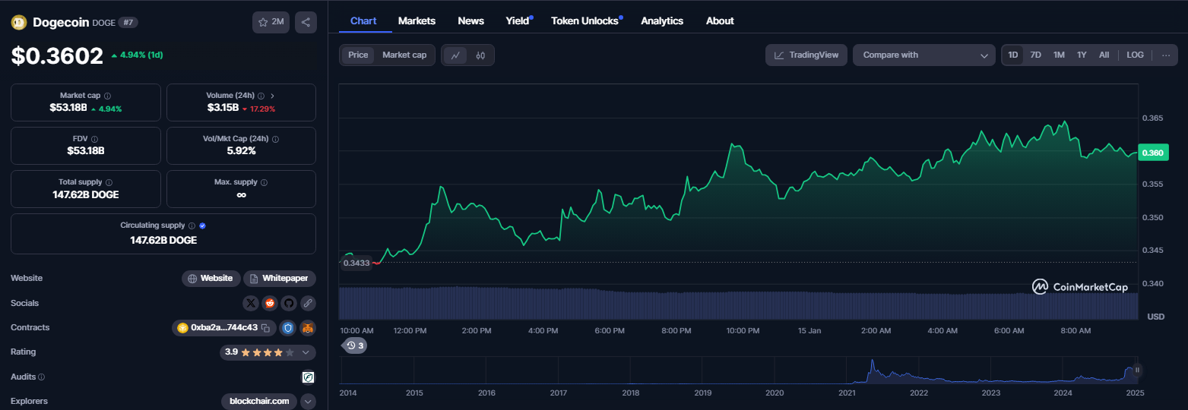Click the contract address 0xba2a...744c43 pill
Viewport: 1188px width, 410px height.
click(x=223, y=328)
